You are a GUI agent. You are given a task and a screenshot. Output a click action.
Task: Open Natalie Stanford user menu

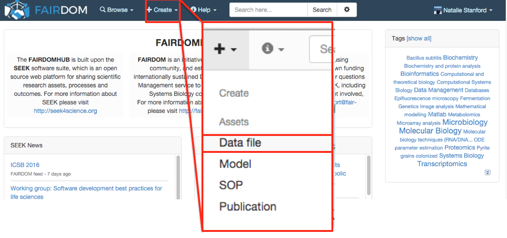click(463, 10)
